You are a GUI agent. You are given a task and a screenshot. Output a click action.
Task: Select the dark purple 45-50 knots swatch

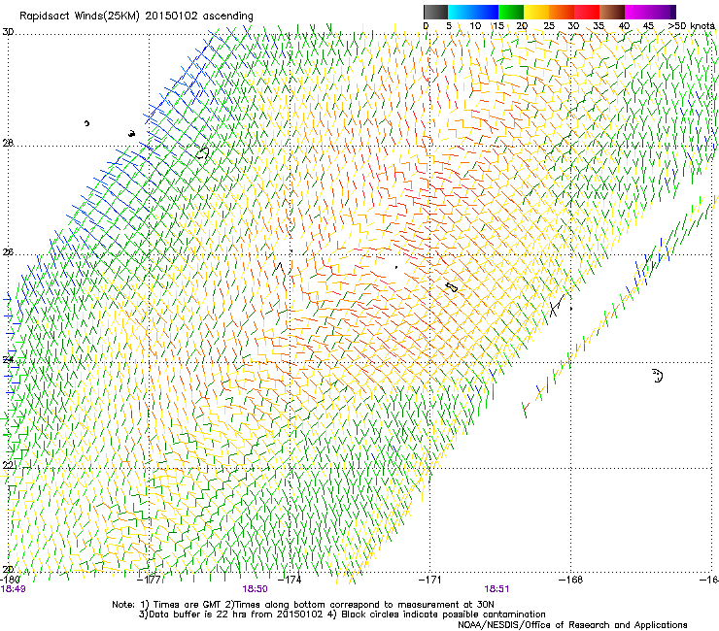tap(663, 12)
